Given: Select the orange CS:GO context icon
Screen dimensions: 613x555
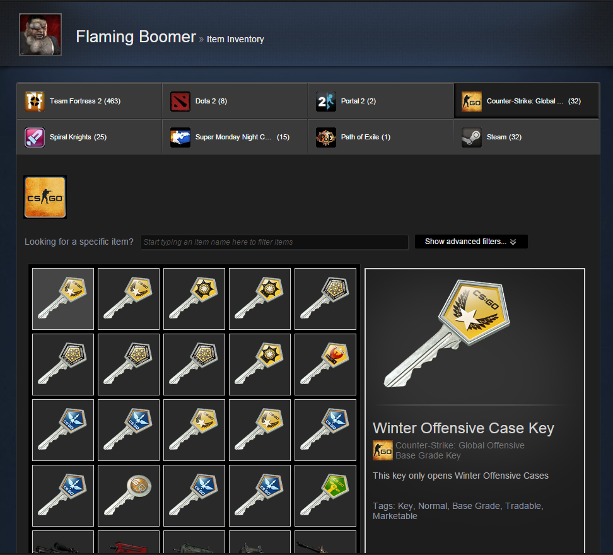Looking at the screenshot, I should point(45,197).
